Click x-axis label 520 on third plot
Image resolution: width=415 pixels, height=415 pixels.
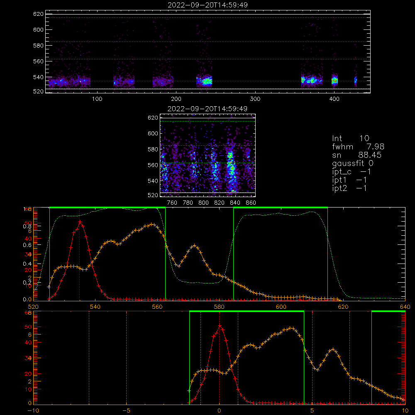[33, 307]
